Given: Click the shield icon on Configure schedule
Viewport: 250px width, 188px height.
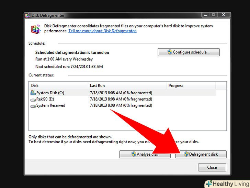Looking at the screenshot, I should tap(170, 52).
